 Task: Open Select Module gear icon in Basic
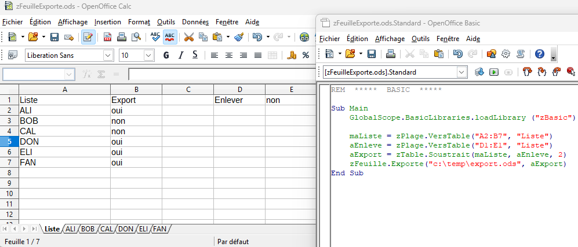506,54
